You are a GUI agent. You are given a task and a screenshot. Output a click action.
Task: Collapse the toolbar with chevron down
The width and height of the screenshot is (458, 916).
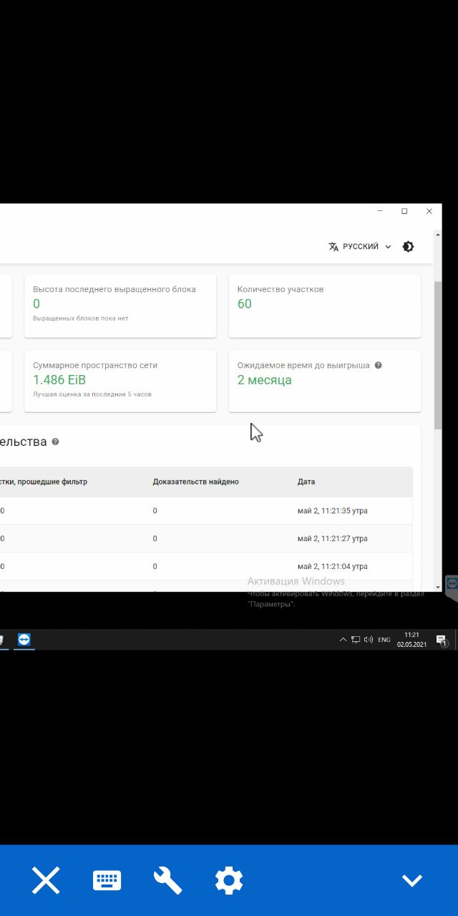click(x=412, y=881)
